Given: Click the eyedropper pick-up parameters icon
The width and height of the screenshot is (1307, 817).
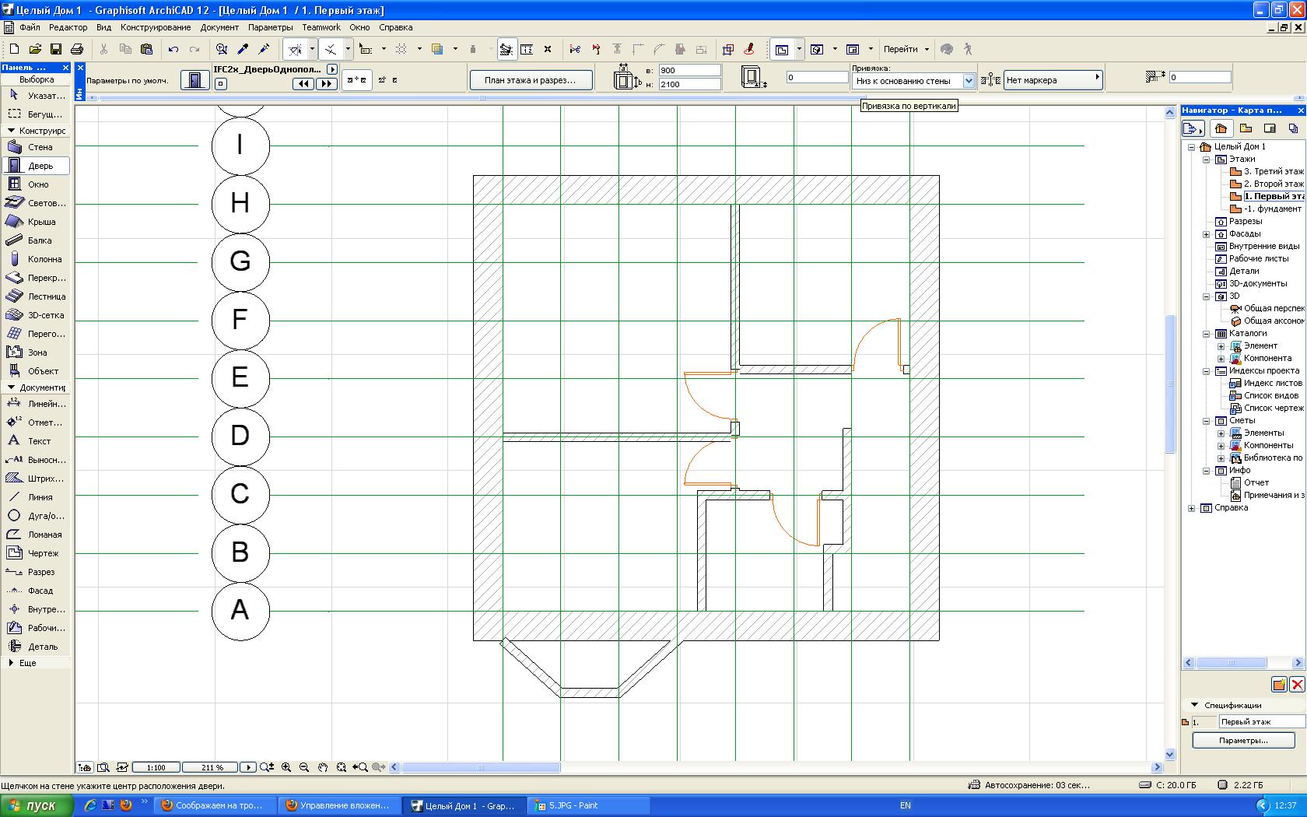Looking at the screenshot, I should pos(243,49).
